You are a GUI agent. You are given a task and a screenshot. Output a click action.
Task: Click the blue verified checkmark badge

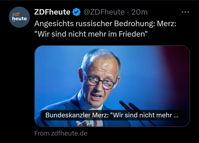(76, 12)
